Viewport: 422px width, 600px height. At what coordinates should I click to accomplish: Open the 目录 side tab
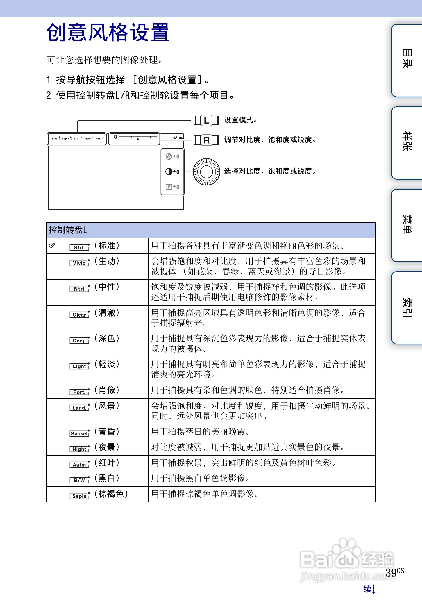[x=407, y=60]
